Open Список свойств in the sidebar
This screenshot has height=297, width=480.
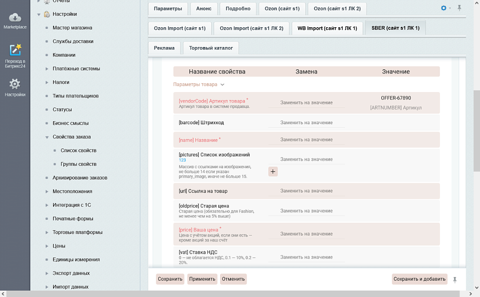78,150
